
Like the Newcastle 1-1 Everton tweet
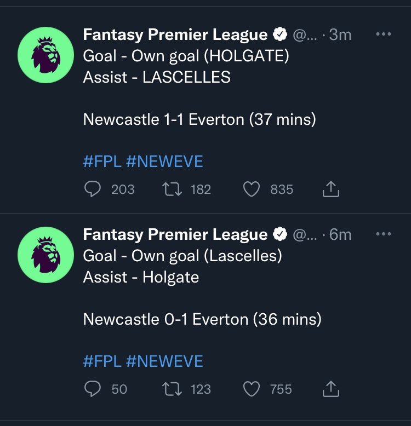click(x=251, y=189)
